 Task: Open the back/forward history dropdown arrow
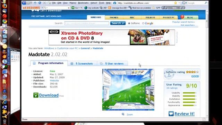(x=31, y=3)
